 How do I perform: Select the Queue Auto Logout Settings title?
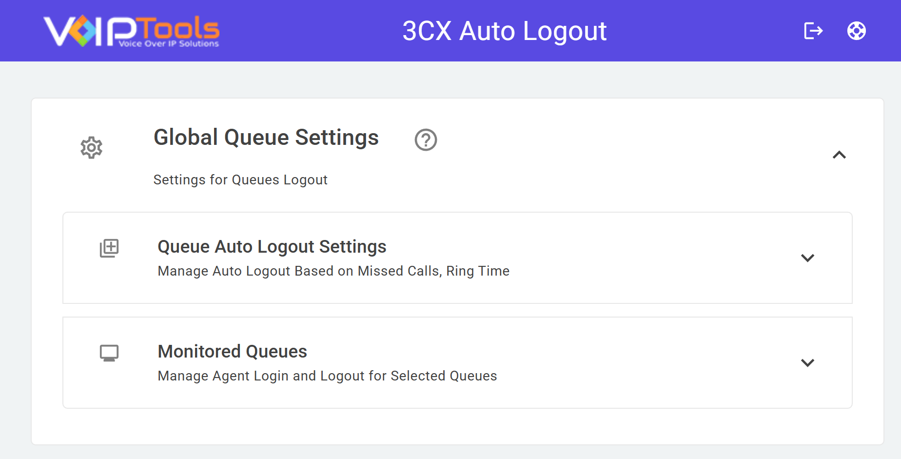click(x=272, y=247)
